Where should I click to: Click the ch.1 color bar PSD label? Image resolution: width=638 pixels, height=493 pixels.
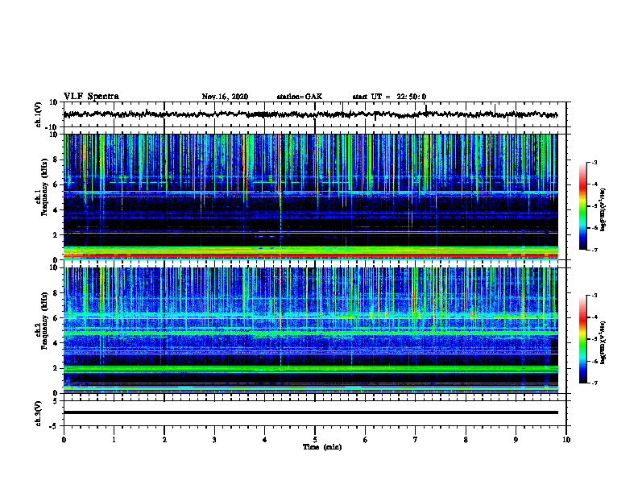tap(603, 210)
